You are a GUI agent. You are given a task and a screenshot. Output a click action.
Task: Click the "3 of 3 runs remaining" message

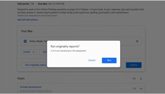[68, 51]
